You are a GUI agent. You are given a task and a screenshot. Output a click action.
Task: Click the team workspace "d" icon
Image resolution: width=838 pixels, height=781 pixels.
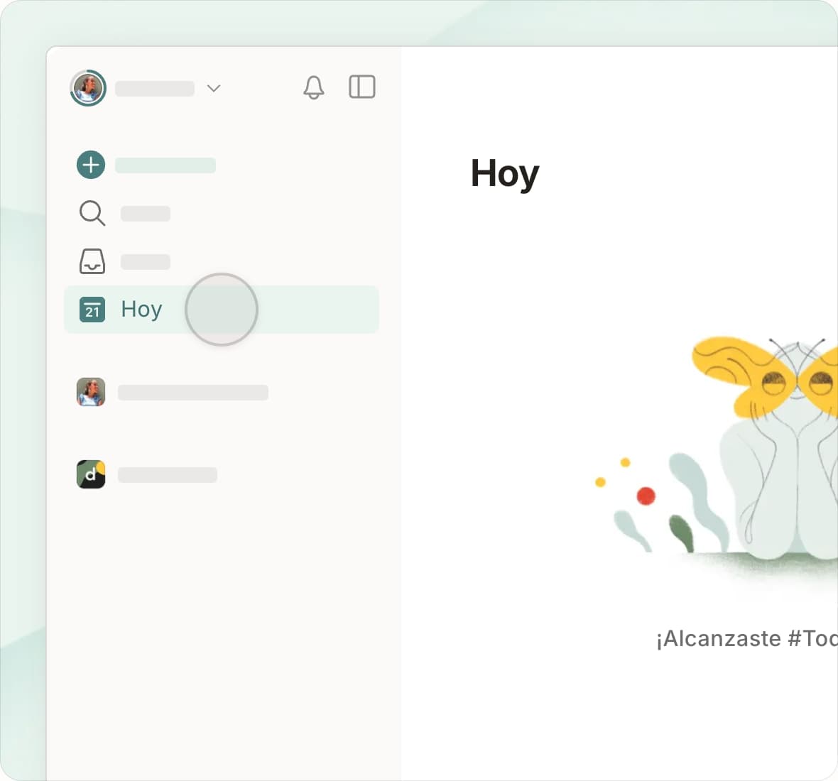(x=91, y=474)
